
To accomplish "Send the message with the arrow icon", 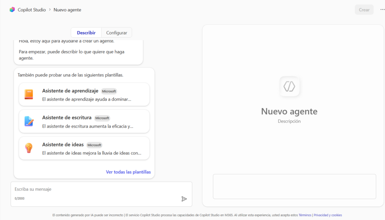I will [184, 199].
